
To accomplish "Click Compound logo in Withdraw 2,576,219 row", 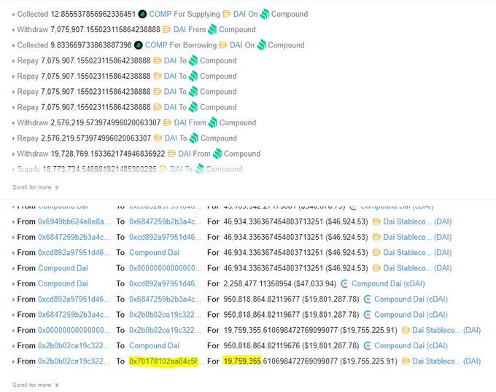I will pos(213,122).
